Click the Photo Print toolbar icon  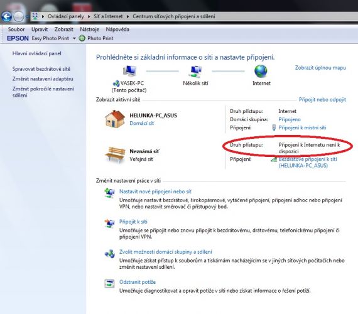(82, 38)
